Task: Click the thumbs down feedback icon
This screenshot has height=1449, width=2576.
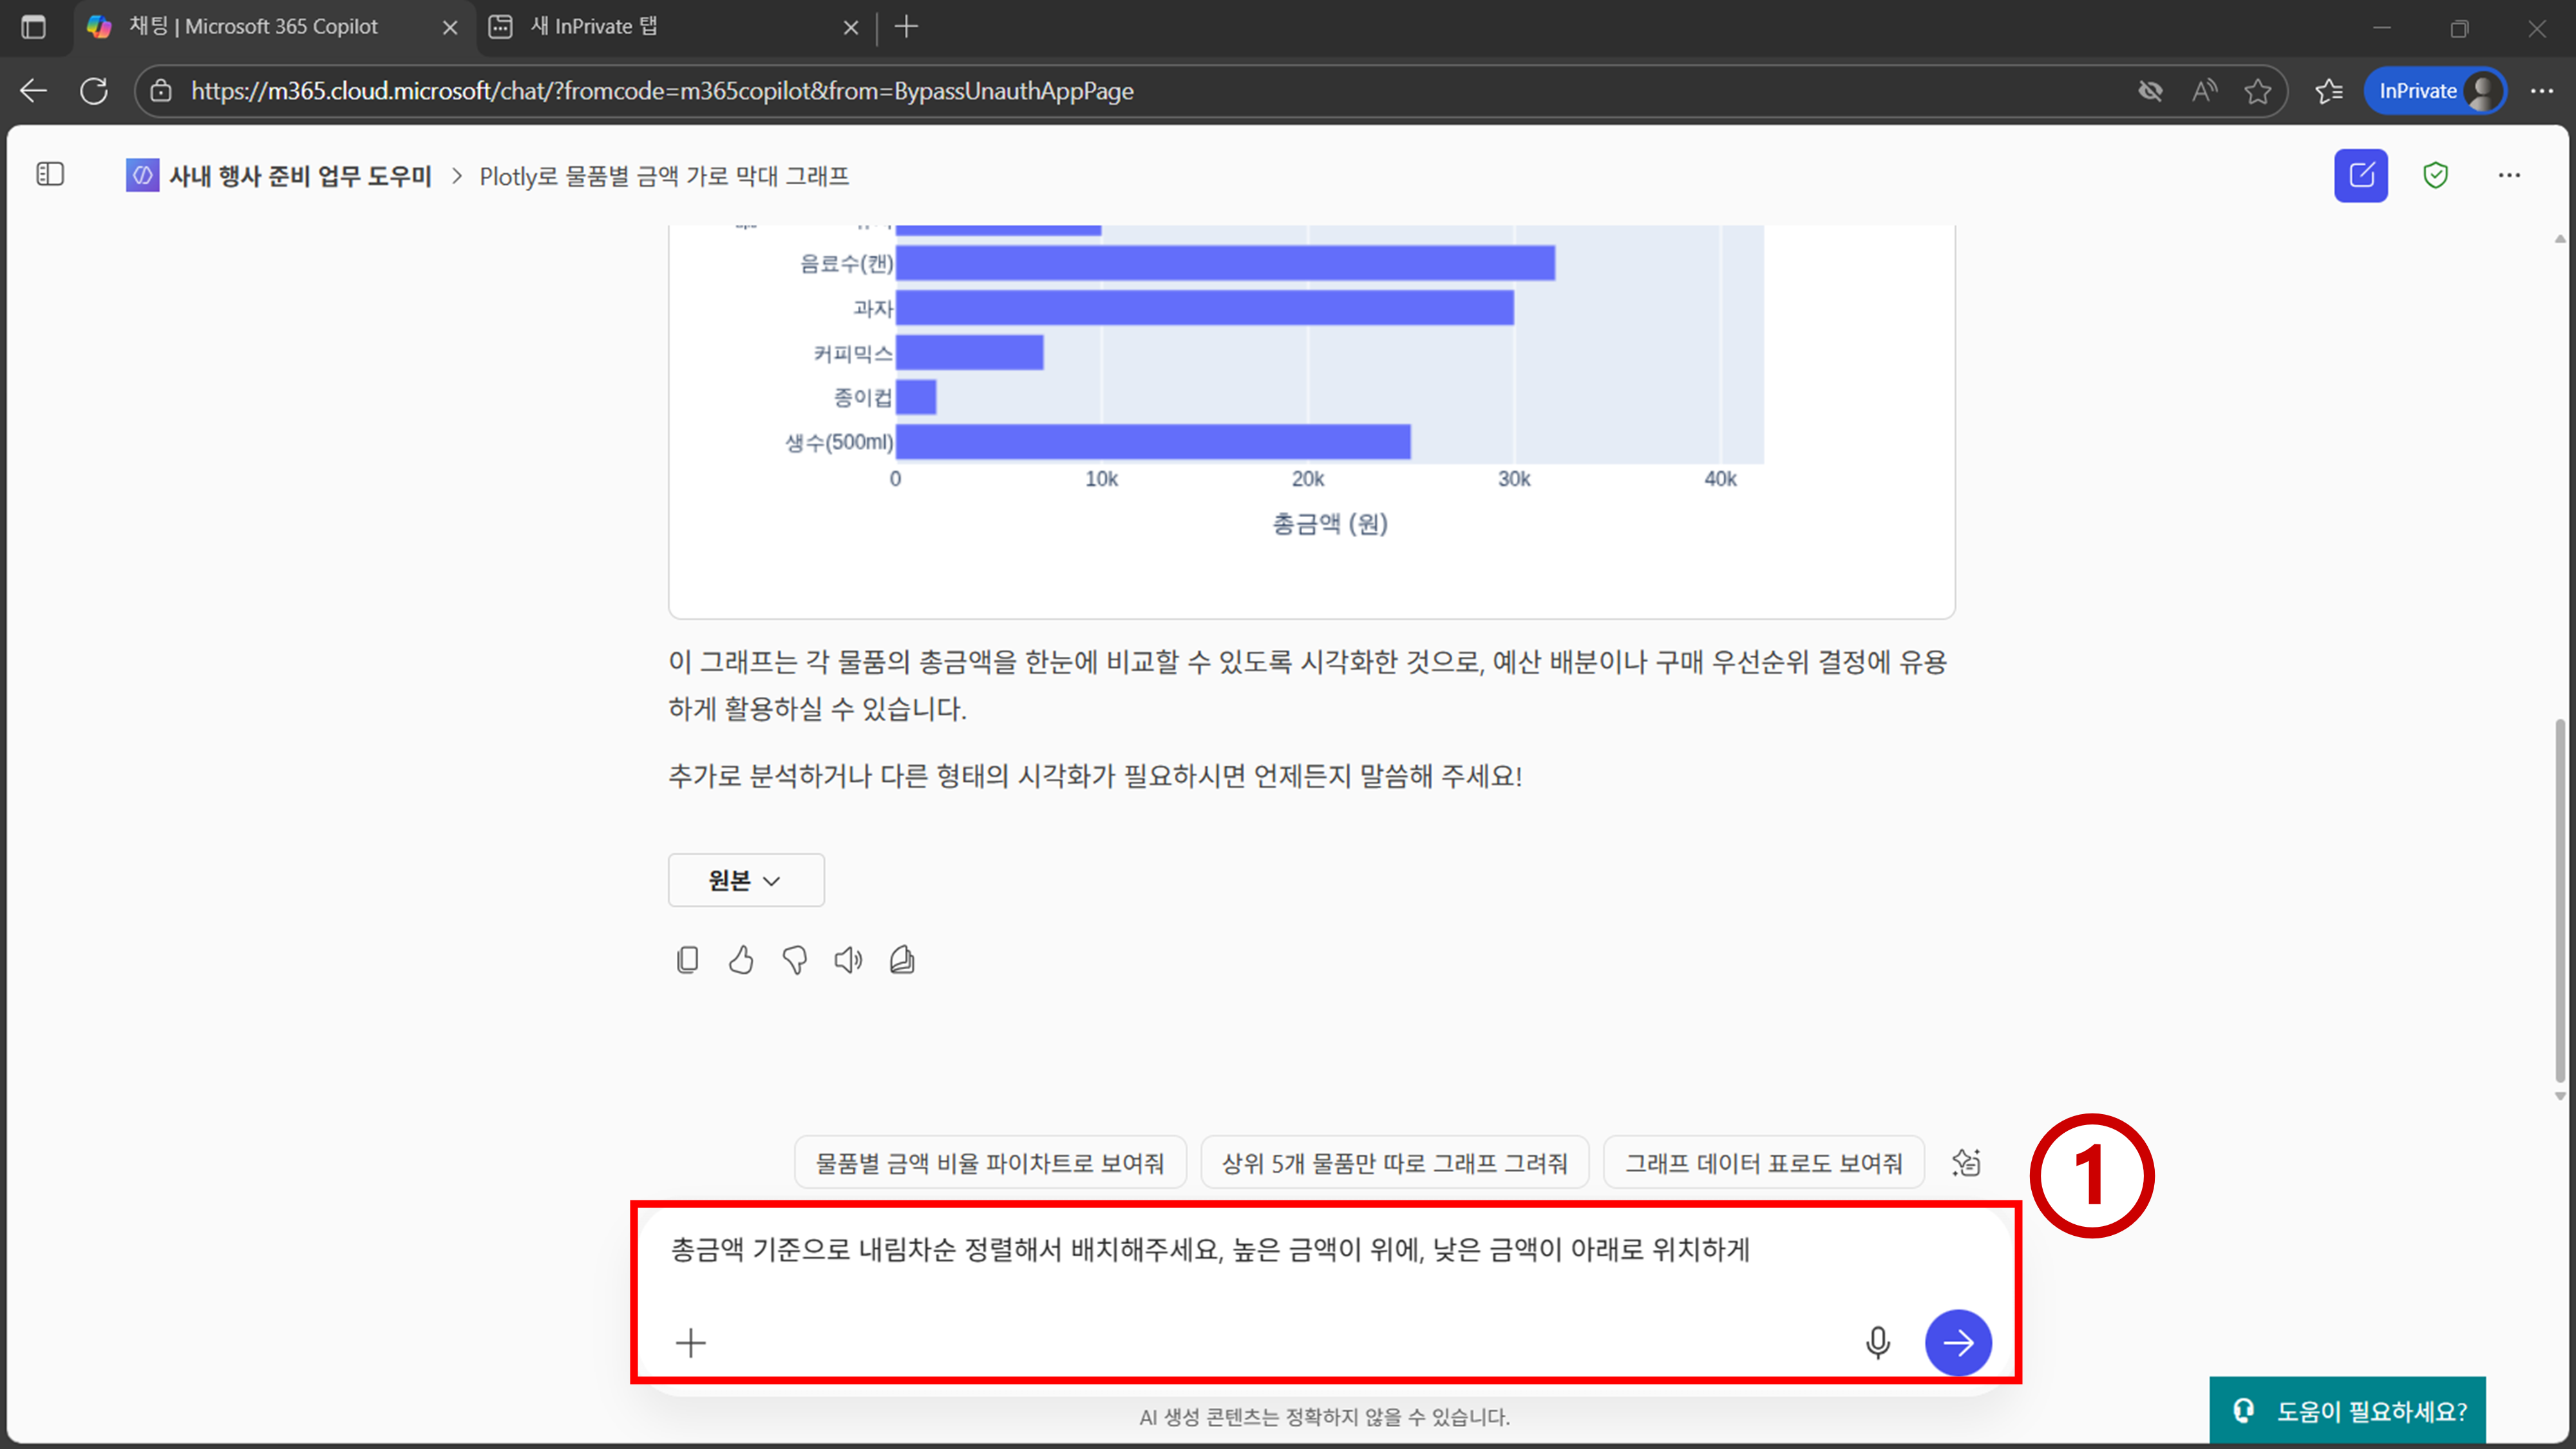Action: point(795,960)
